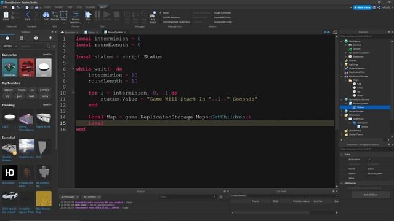
Task: Select the Vehicle category thumbnail
Action: (x=26, y=68)
